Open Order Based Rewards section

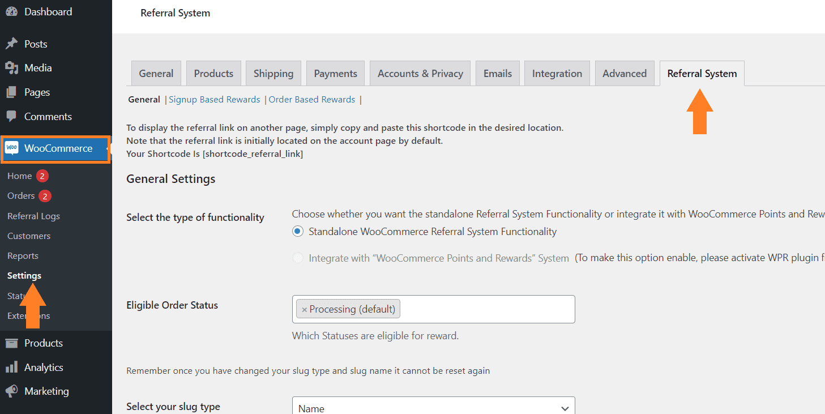click(x=312, y=100)
